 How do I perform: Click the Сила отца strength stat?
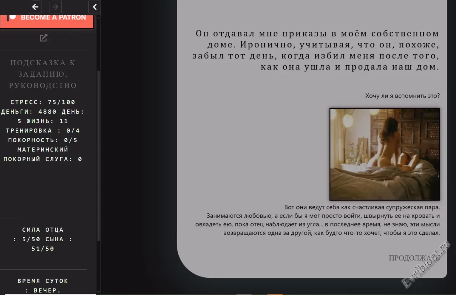click(43, 230)
